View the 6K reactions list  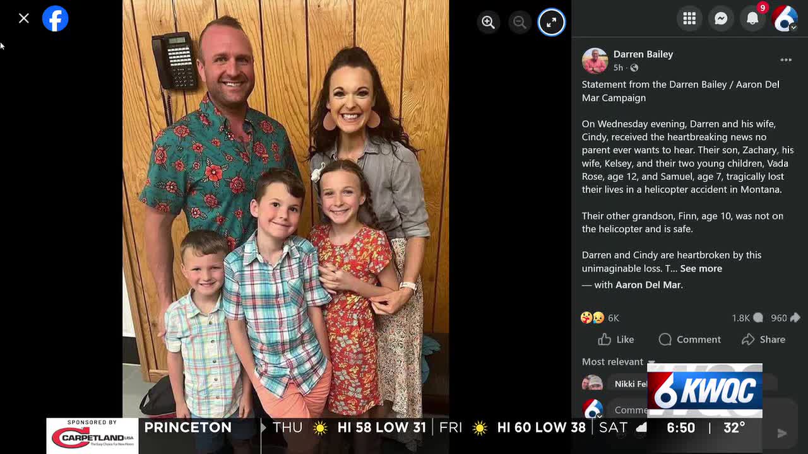tap(600, 318)
